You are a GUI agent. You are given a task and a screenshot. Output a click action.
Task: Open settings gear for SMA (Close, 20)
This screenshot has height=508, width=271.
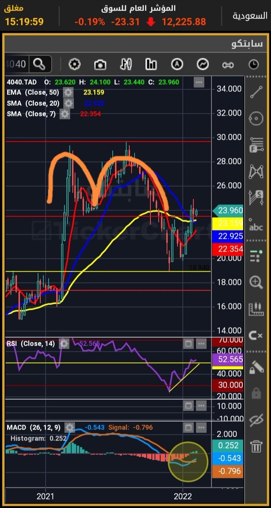click(68, 103)
